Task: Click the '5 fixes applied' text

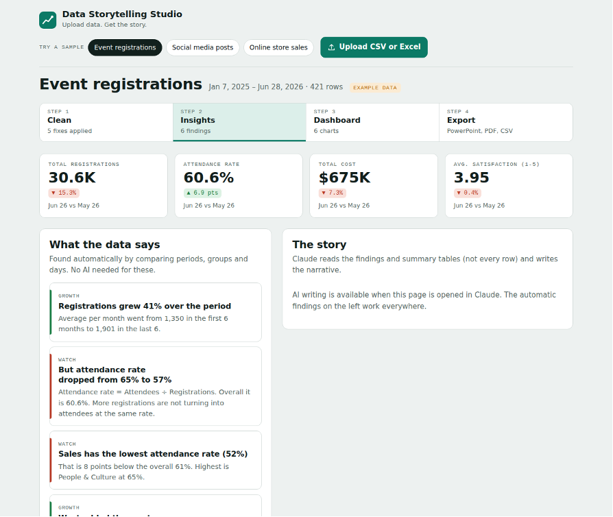Action: (x=69, y=131)
